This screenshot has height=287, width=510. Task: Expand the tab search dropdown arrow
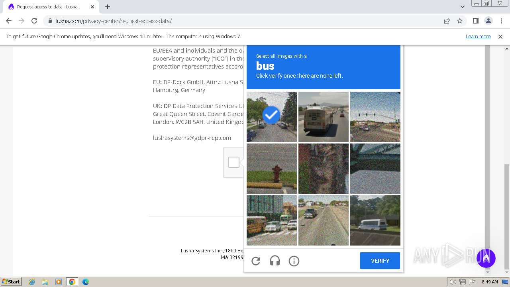463,7
